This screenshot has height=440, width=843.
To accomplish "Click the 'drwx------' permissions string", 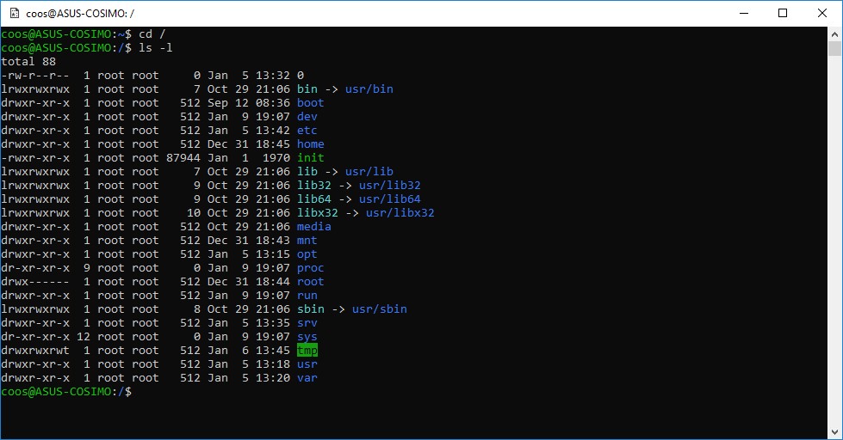I will [35, 282].
